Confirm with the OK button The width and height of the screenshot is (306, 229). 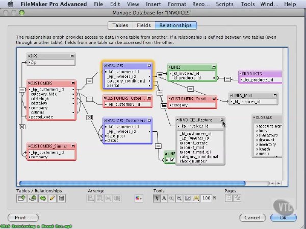(x=284, y=217)
